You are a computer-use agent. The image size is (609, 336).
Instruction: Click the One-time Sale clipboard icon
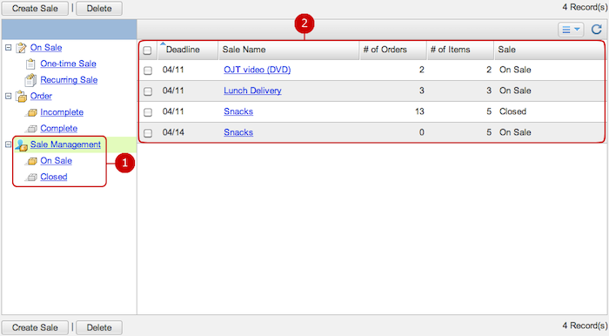point(30,64)
